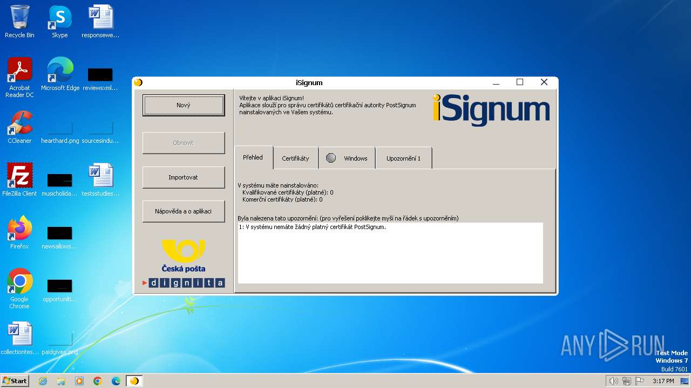Screen dimensions: 691x388
Task: Select the testsstudies... Word document
Action: point(100,180)
